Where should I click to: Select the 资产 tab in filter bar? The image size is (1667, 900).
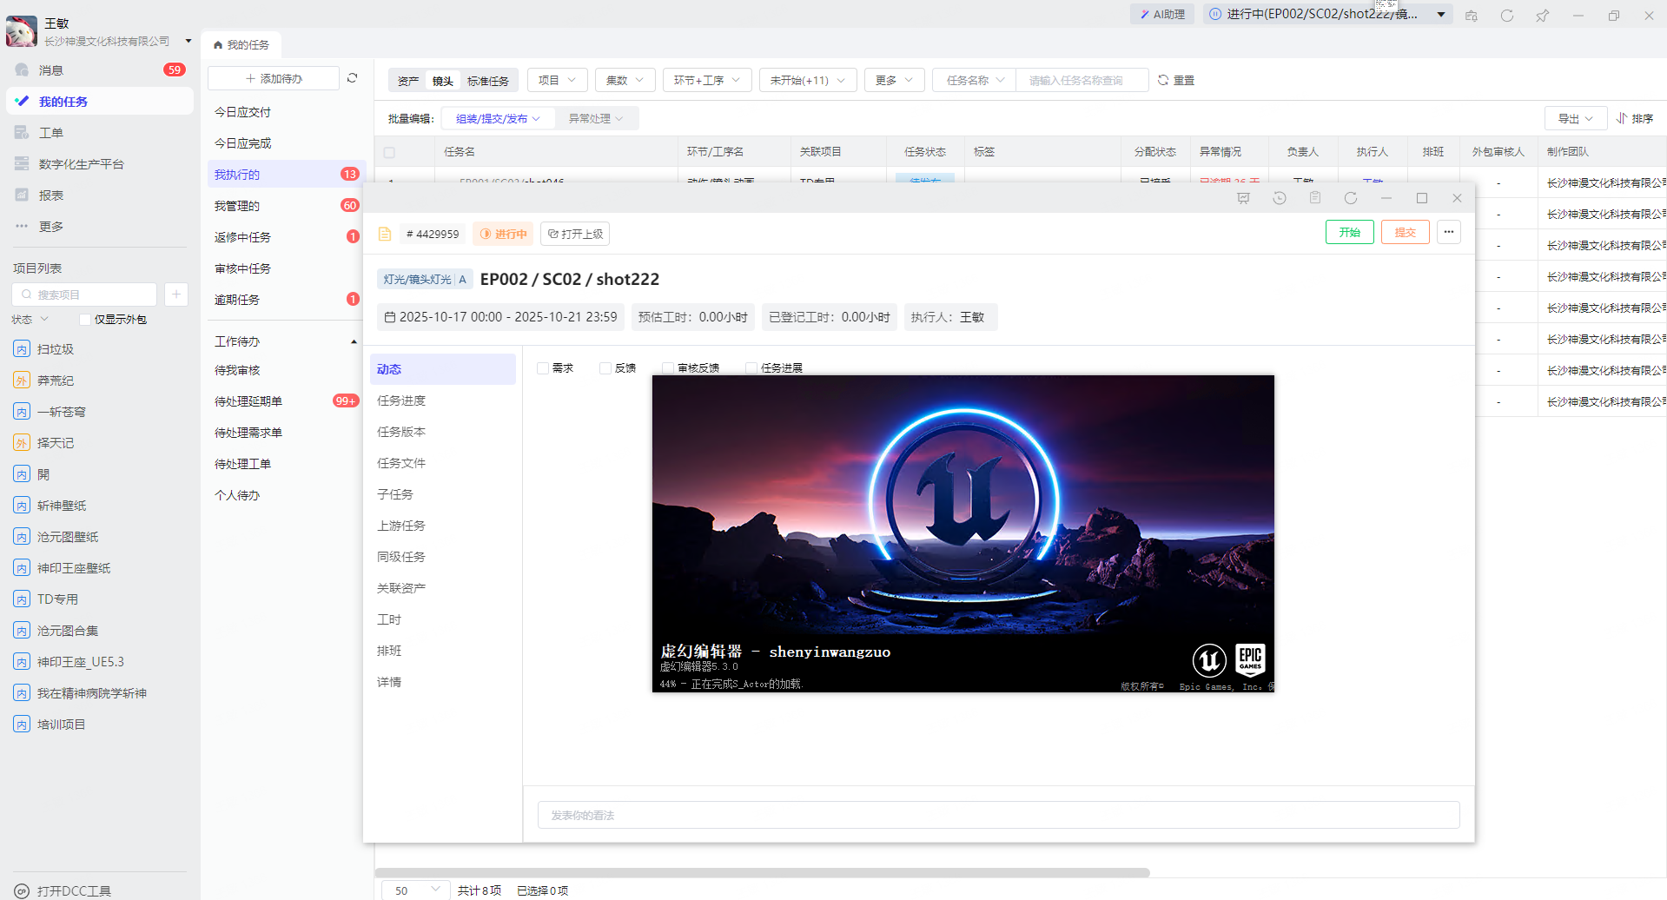coord(408,81)
